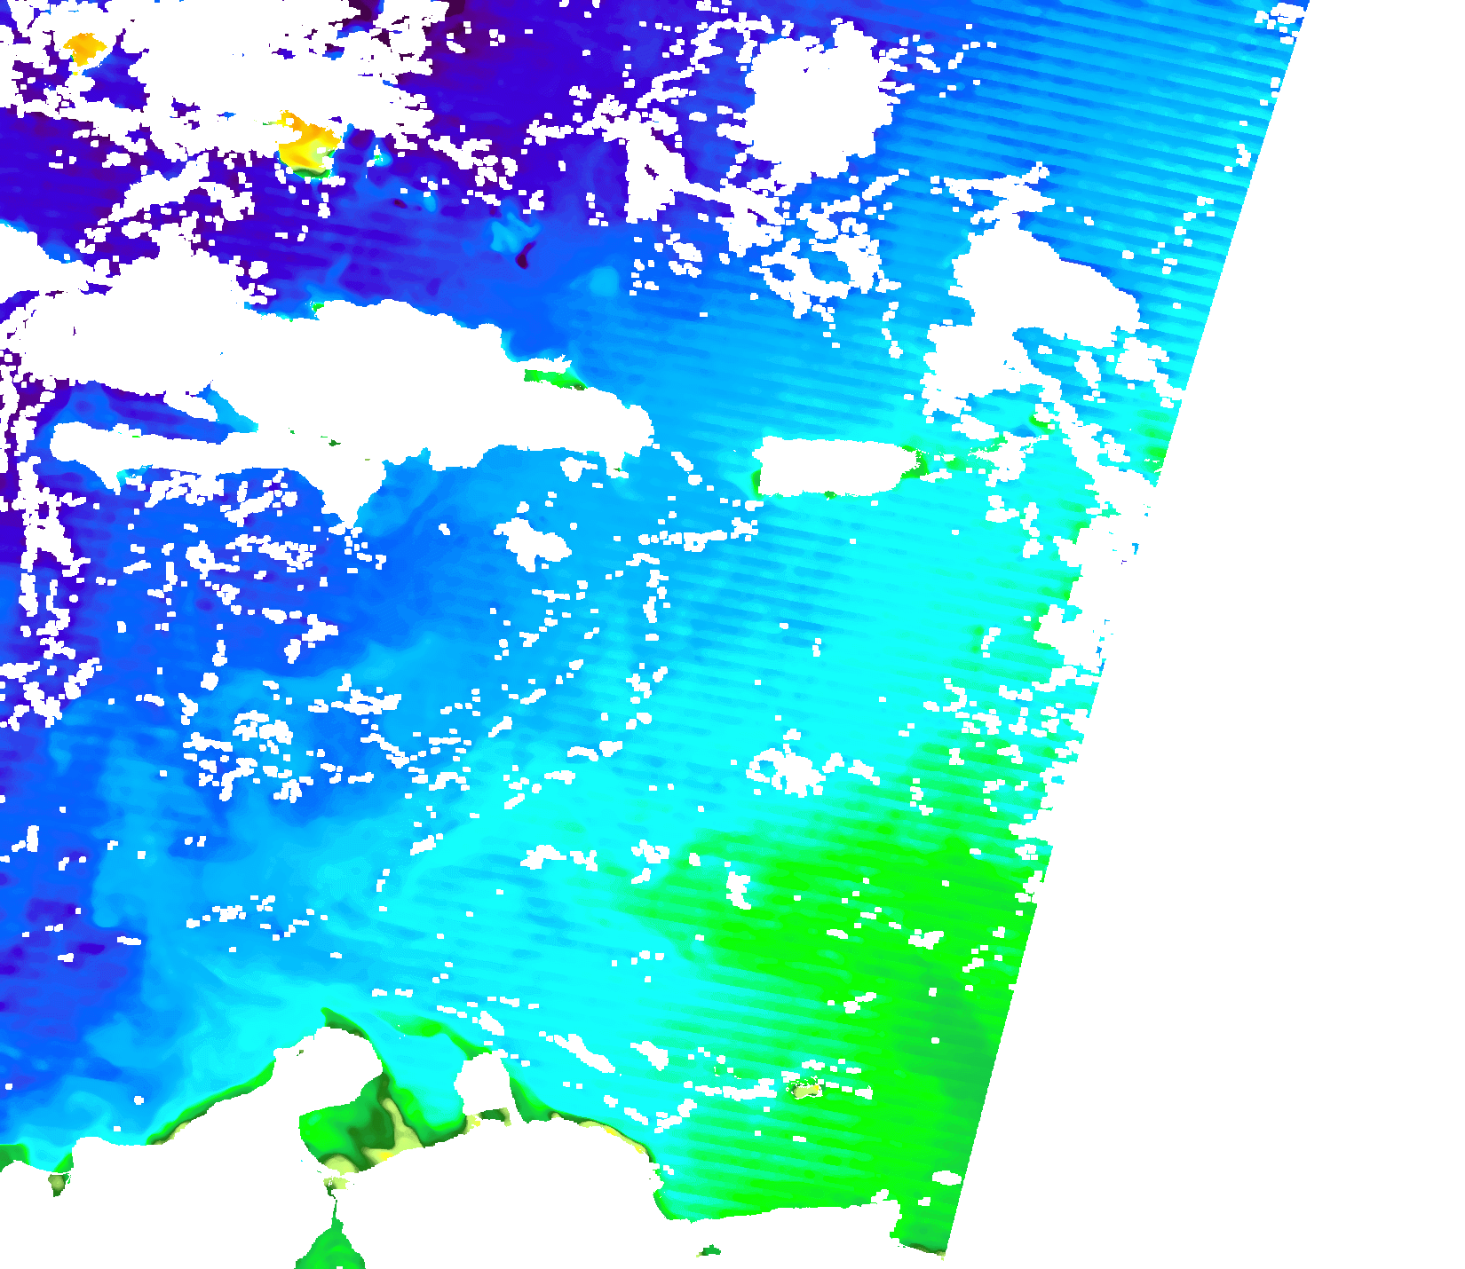Screen dimensions: 1465x1269
Task: Click the small yellow-green spot within the green plume
Action: click(x=807, y=1088)
